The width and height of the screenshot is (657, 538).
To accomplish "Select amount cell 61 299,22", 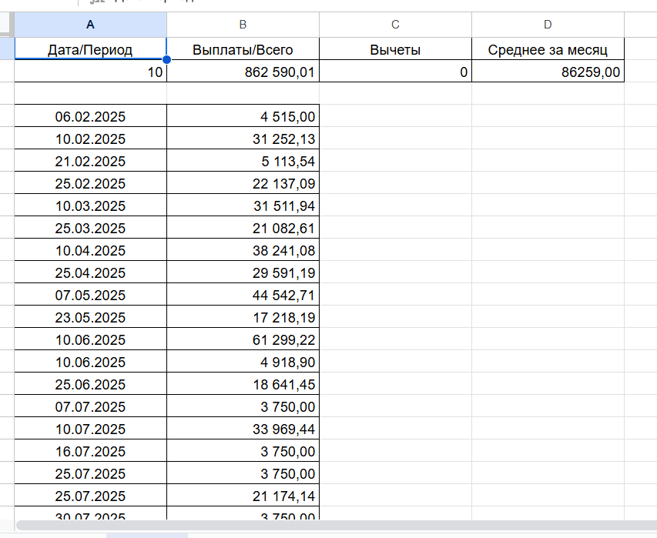I will coord(243,339).
